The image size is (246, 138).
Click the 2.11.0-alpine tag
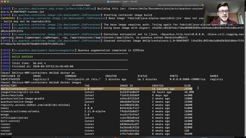[95, 112]
